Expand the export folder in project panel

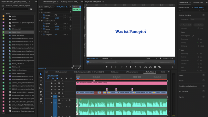[x=7, y=20]
